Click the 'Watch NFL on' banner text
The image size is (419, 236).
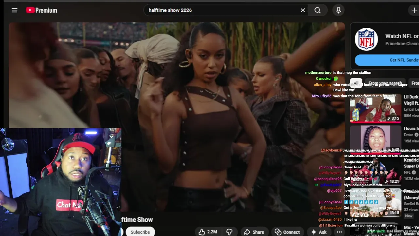(x=402, y=36)
